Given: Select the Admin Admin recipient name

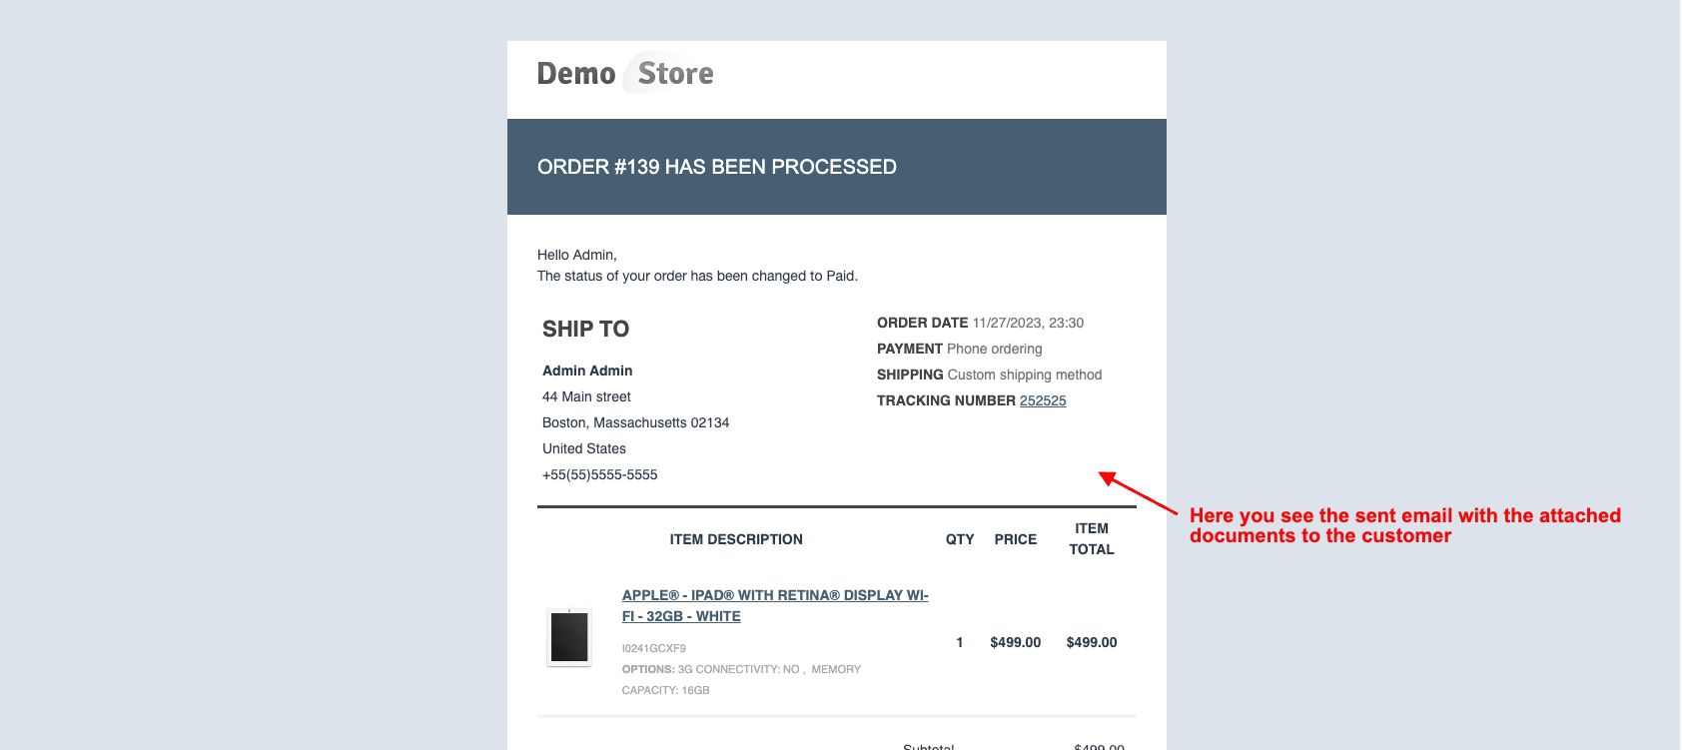Looking at the screenshot, I should pos(587,371).
